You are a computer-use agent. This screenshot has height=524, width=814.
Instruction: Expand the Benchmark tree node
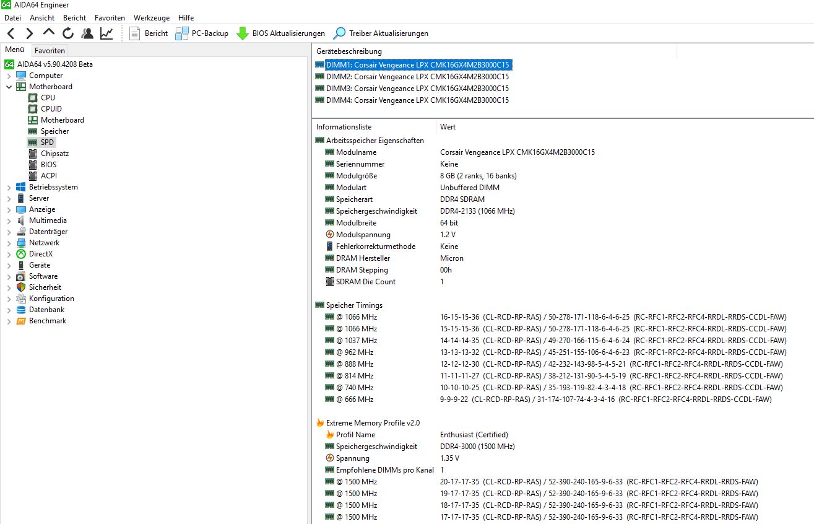coord(9,321)
